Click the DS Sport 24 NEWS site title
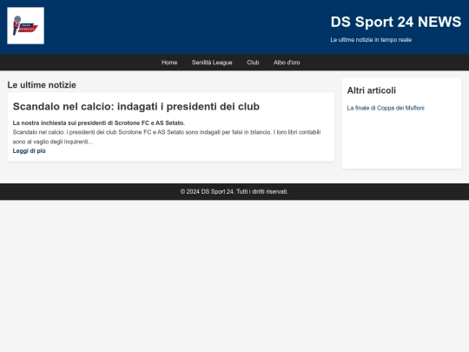Screen dimensions: 469x352 click(x=396, y=22)
